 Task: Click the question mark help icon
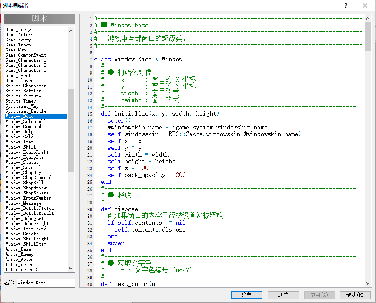tap(345, 6)
